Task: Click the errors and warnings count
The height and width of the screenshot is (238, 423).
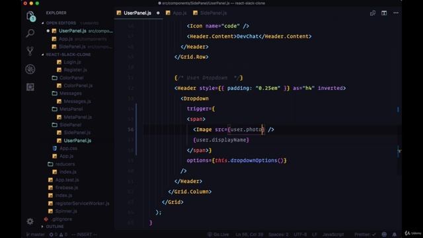Action: [x=58, y=235]
